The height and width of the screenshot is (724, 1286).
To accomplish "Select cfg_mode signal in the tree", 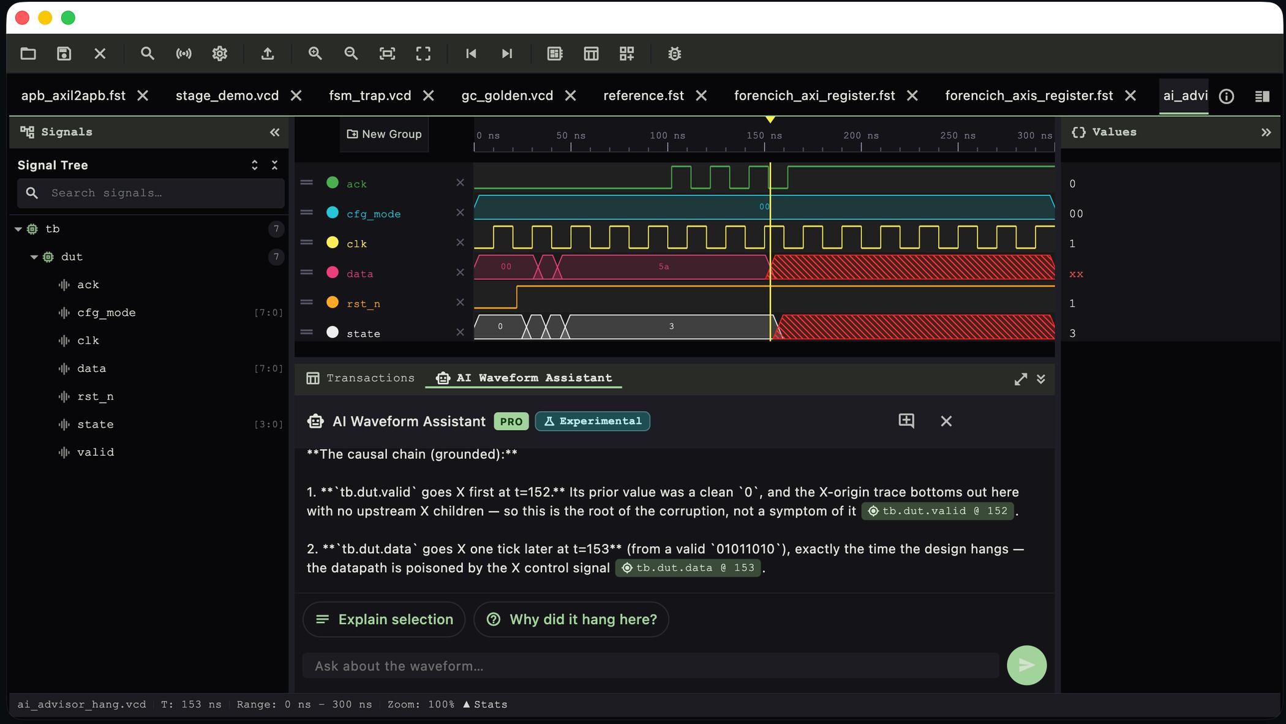I will (x=107, y=312).
